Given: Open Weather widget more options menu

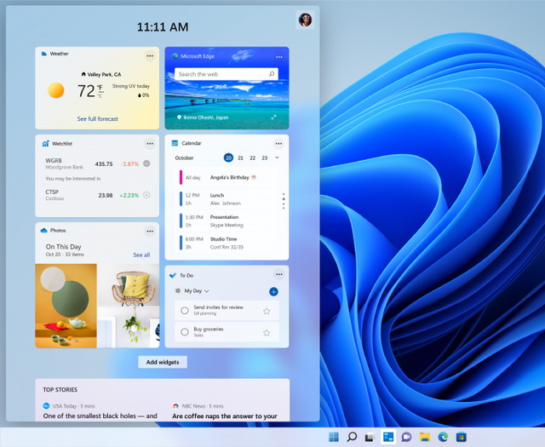Looking at the screenshot, I should pyautogui.click(x=150, y=55).
